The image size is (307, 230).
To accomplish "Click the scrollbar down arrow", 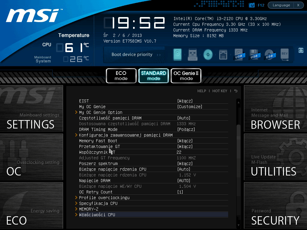I will pos(238,225).
